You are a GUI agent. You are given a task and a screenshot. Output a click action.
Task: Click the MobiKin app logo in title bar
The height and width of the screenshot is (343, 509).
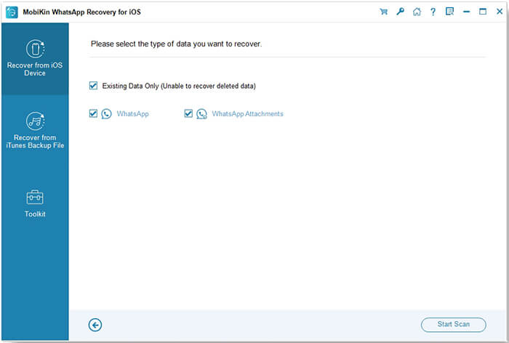[x=12, y=12]
